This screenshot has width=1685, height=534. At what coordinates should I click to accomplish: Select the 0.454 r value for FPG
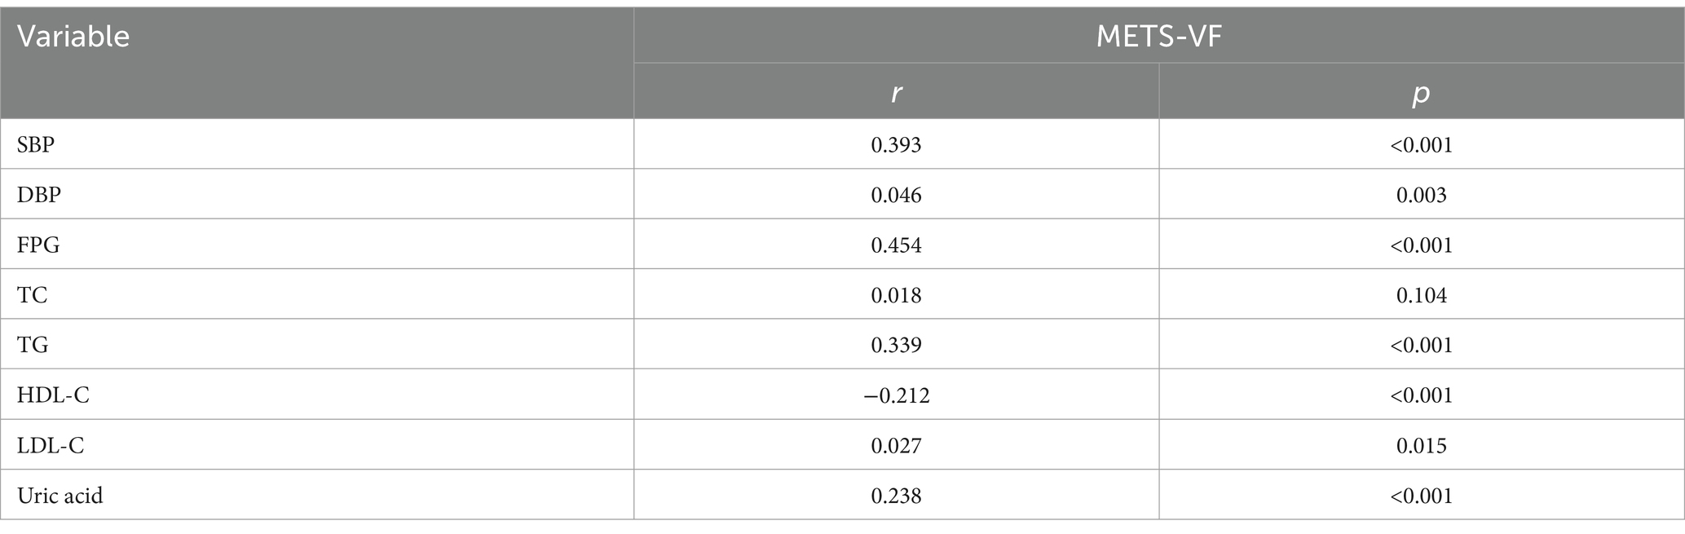tap(896, 245)
